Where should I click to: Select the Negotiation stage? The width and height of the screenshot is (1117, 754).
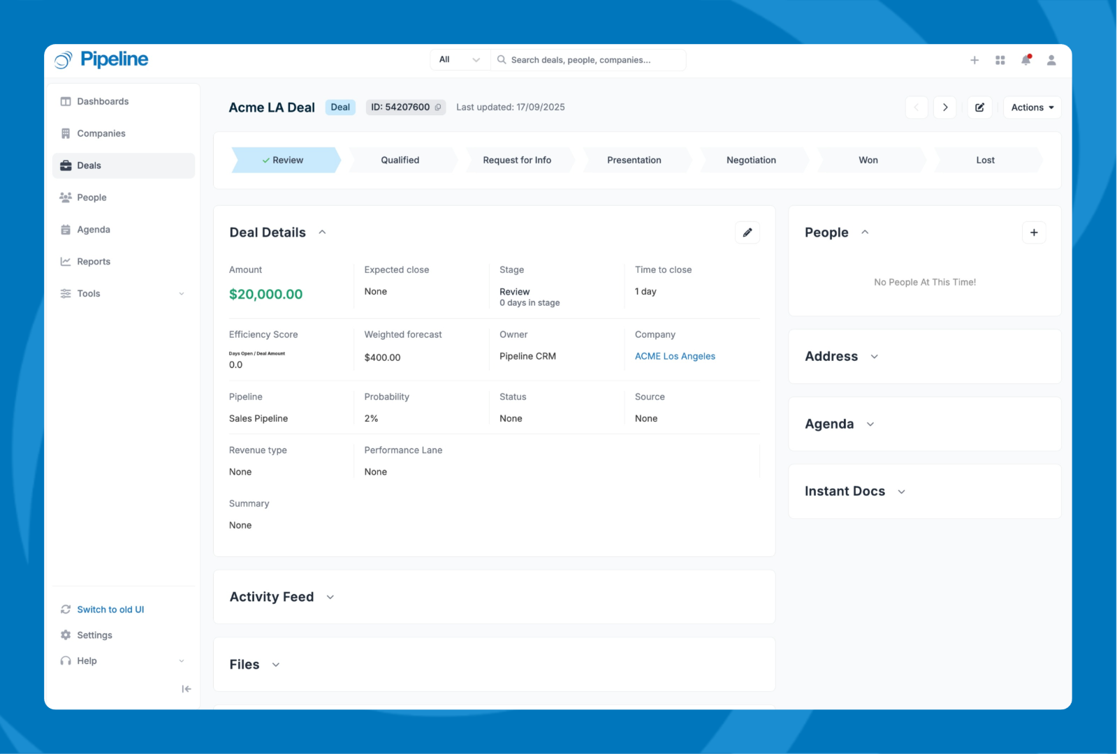751,160
